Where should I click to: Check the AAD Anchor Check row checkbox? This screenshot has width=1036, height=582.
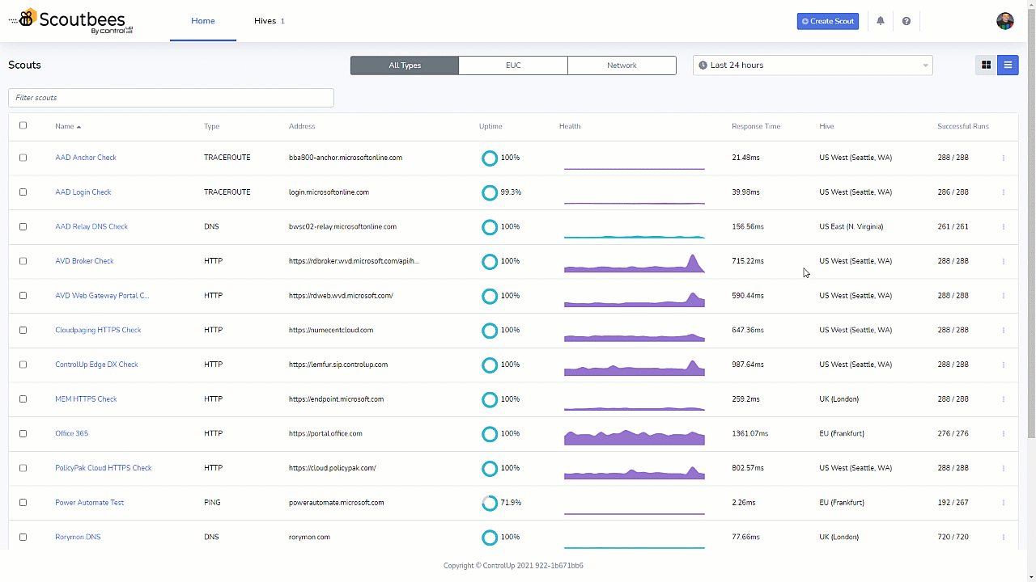(23, 158)
